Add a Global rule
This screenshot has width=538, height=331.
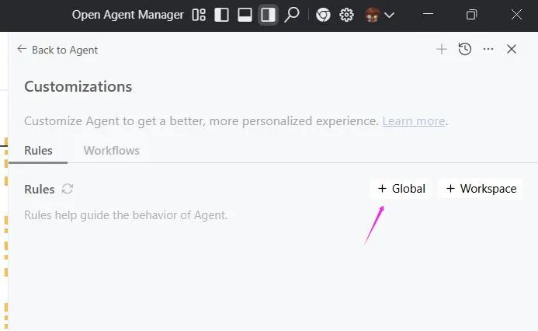401,189
